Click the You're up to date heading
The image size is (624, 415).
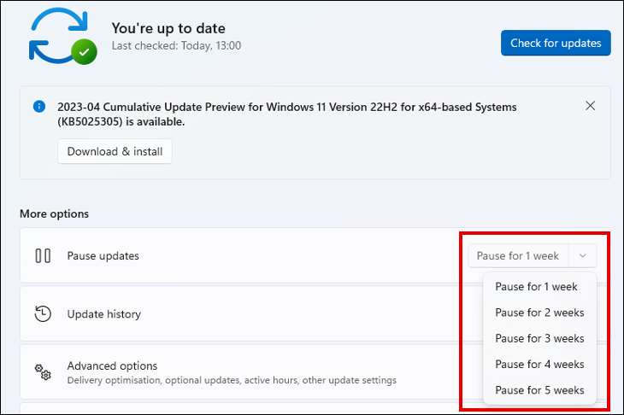(168, 28)
